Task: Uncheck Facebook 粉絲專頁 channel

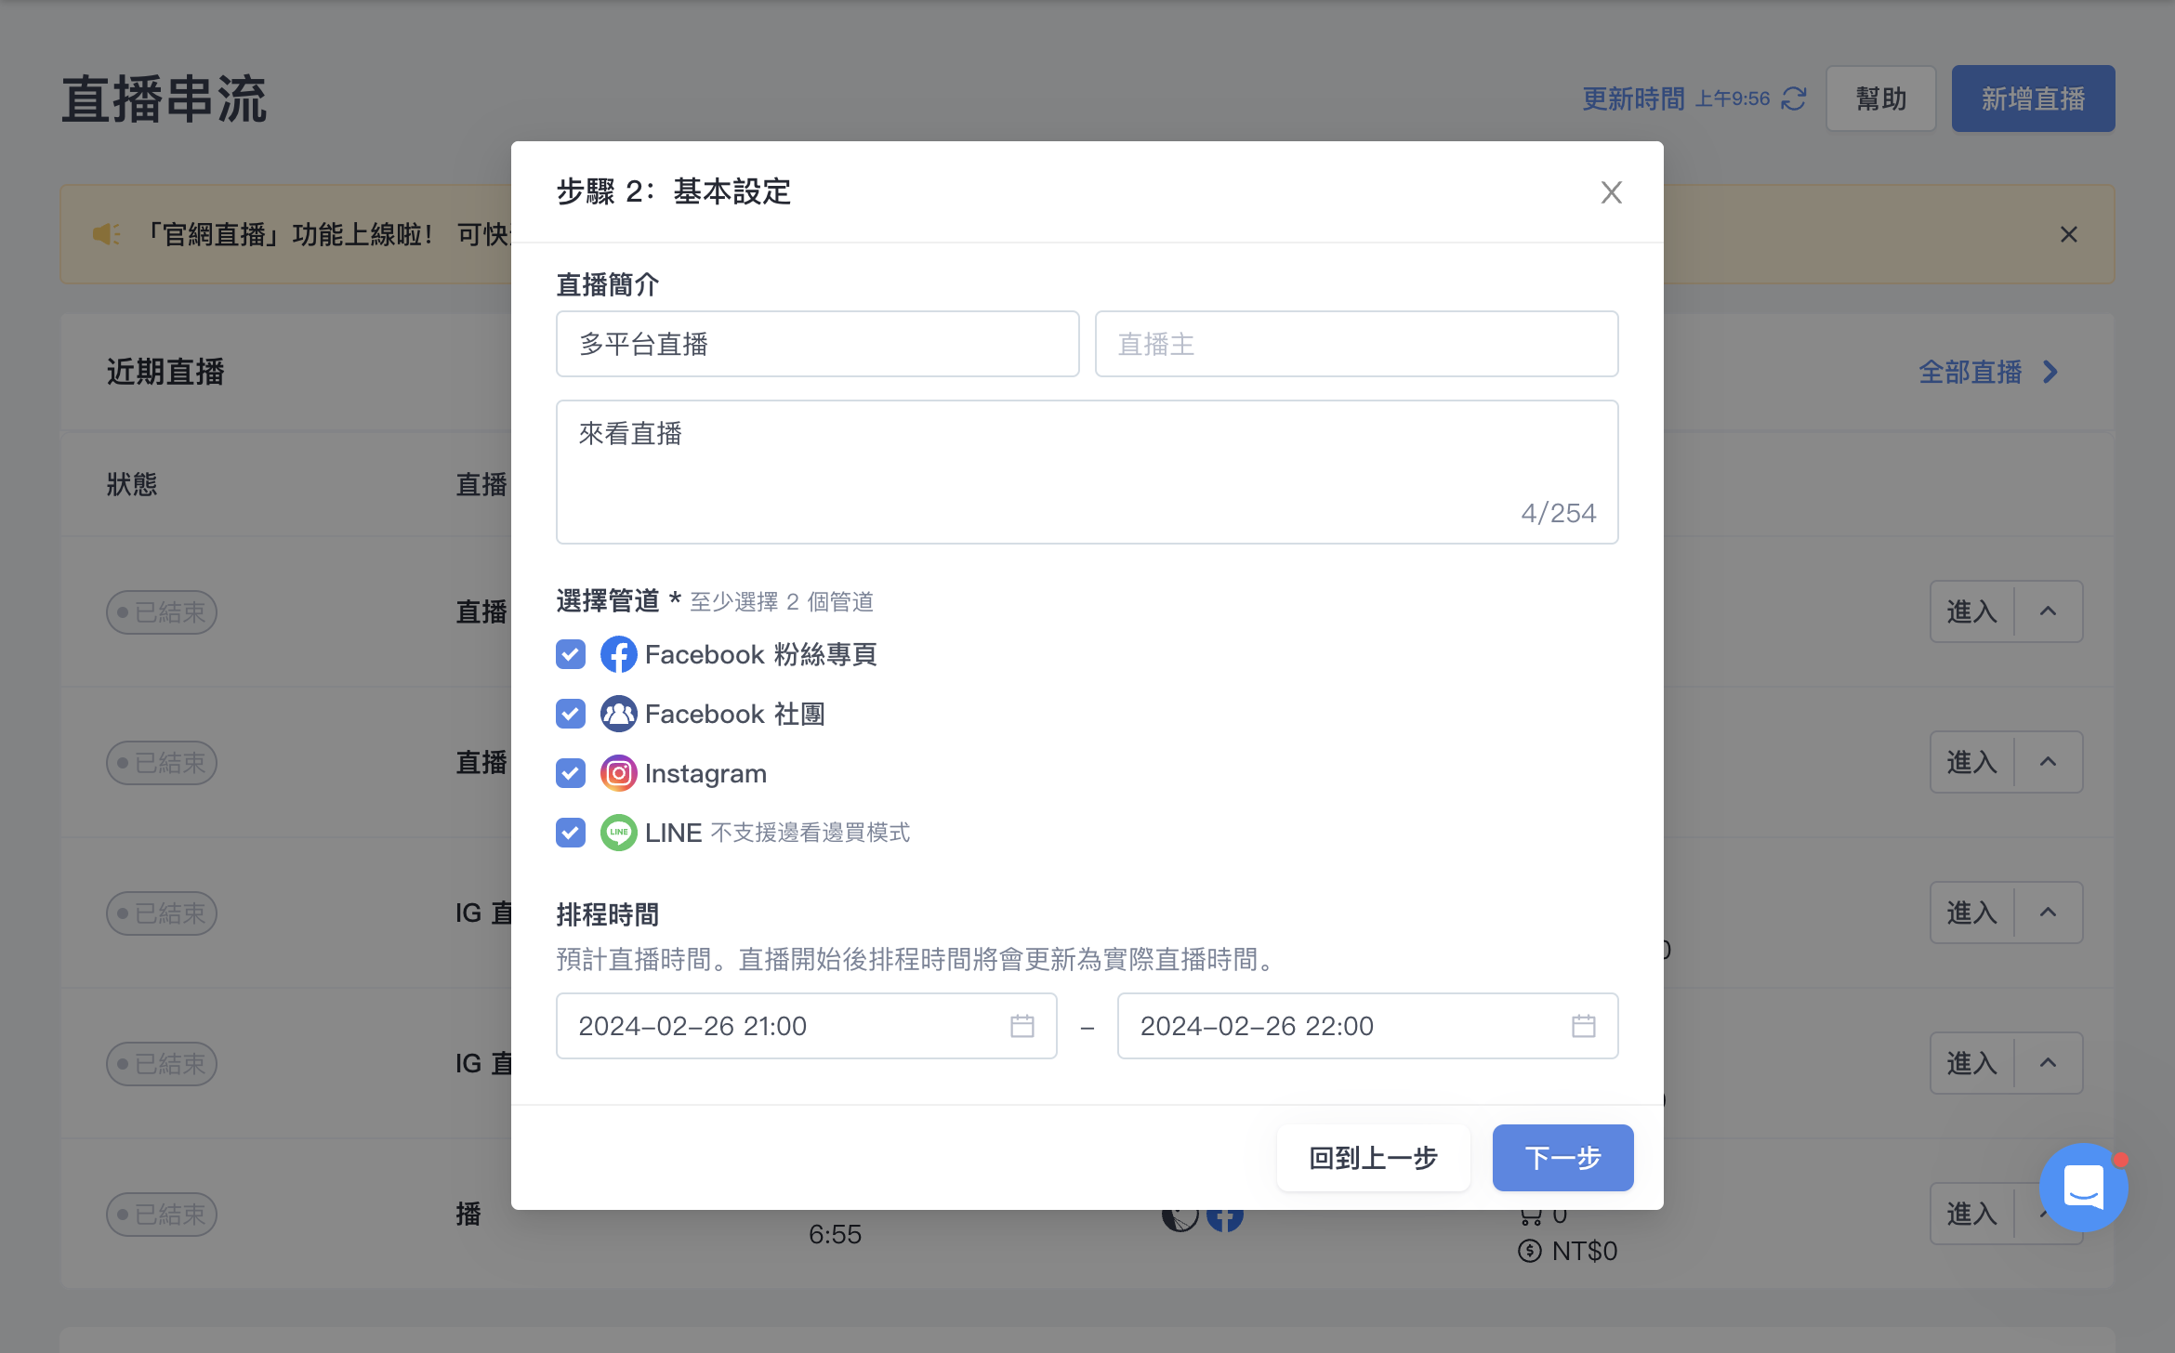Action: point(571,654)
